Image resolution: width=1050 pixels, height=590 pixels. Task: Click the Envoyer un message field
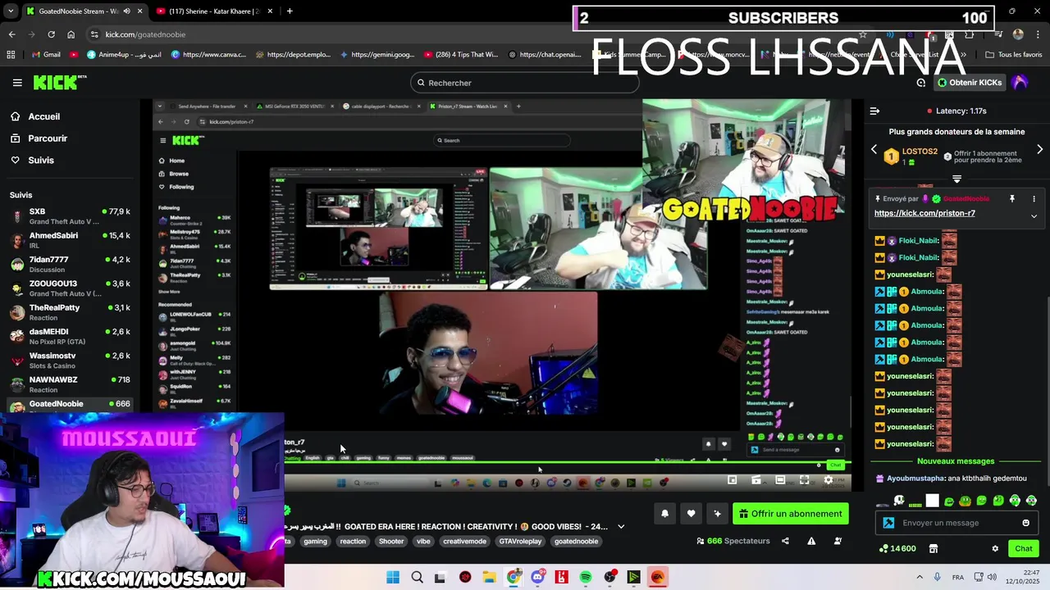point(956,523)
